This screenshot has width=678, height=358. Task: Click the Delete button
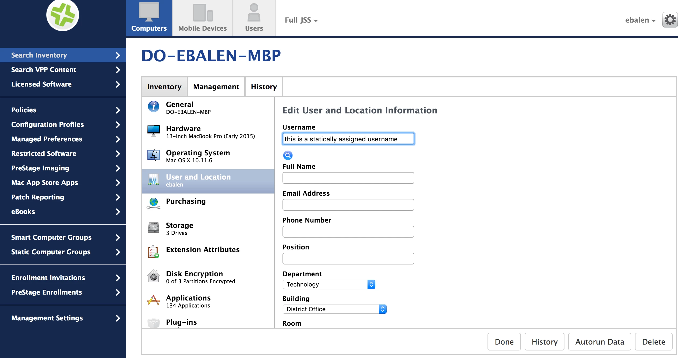[654, 342]
